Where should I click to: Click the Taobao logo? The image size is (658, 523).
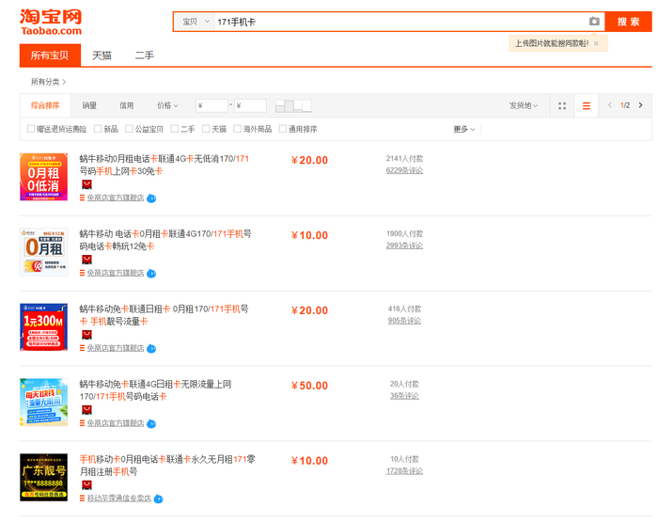(x=51, y=23)
